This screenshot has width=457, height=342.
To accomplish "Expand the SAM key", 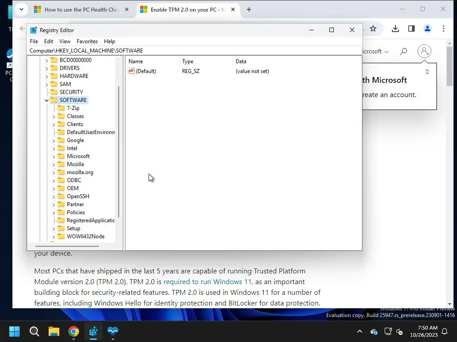I will point(46,84).
